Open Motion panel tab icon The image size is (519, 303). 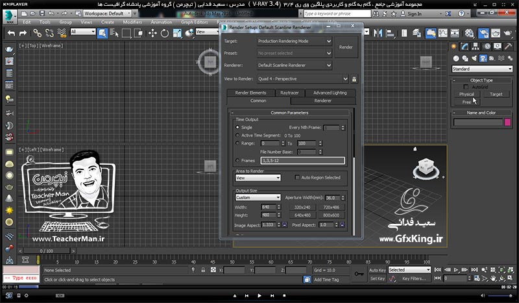click(x=487, y=46)
